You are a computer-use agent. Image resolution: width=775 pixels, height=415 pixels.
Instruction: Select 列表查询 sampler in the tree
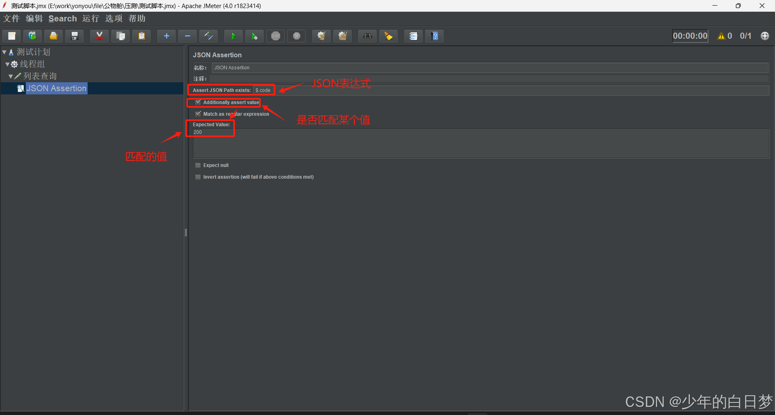point(40,76)
